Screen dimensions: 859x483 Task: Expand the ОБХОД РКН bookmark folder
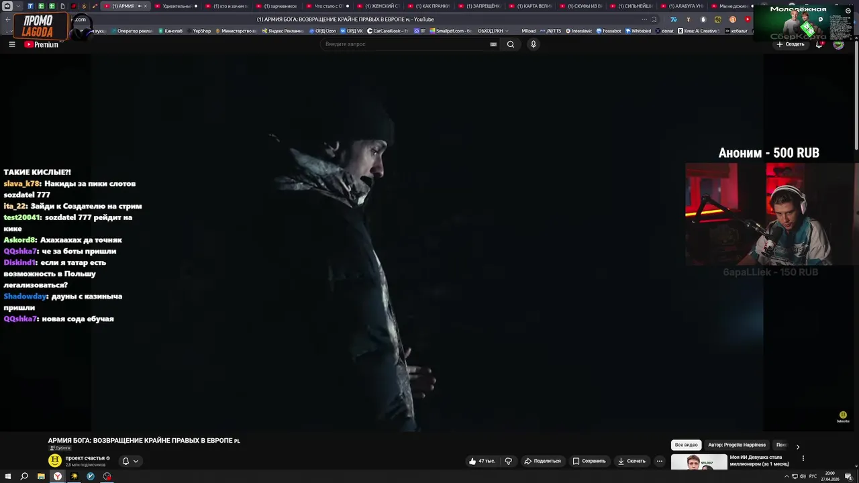(x=493, y=31)
